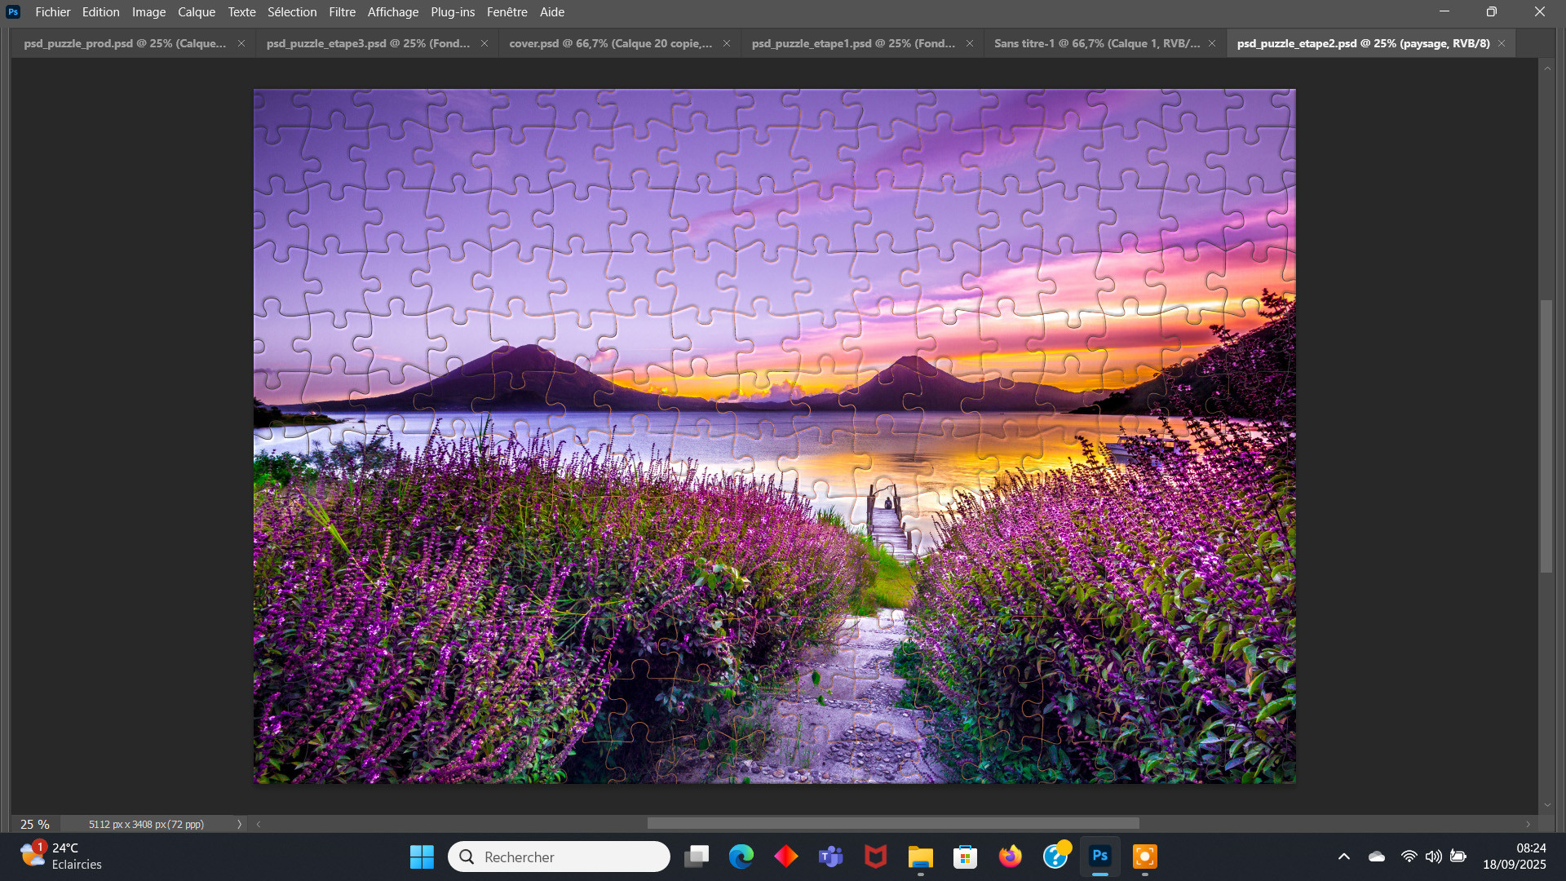Open Microsoft Teams from the taskbar
The width and height of the screenshot is (1566, 881).
[831, 857]
